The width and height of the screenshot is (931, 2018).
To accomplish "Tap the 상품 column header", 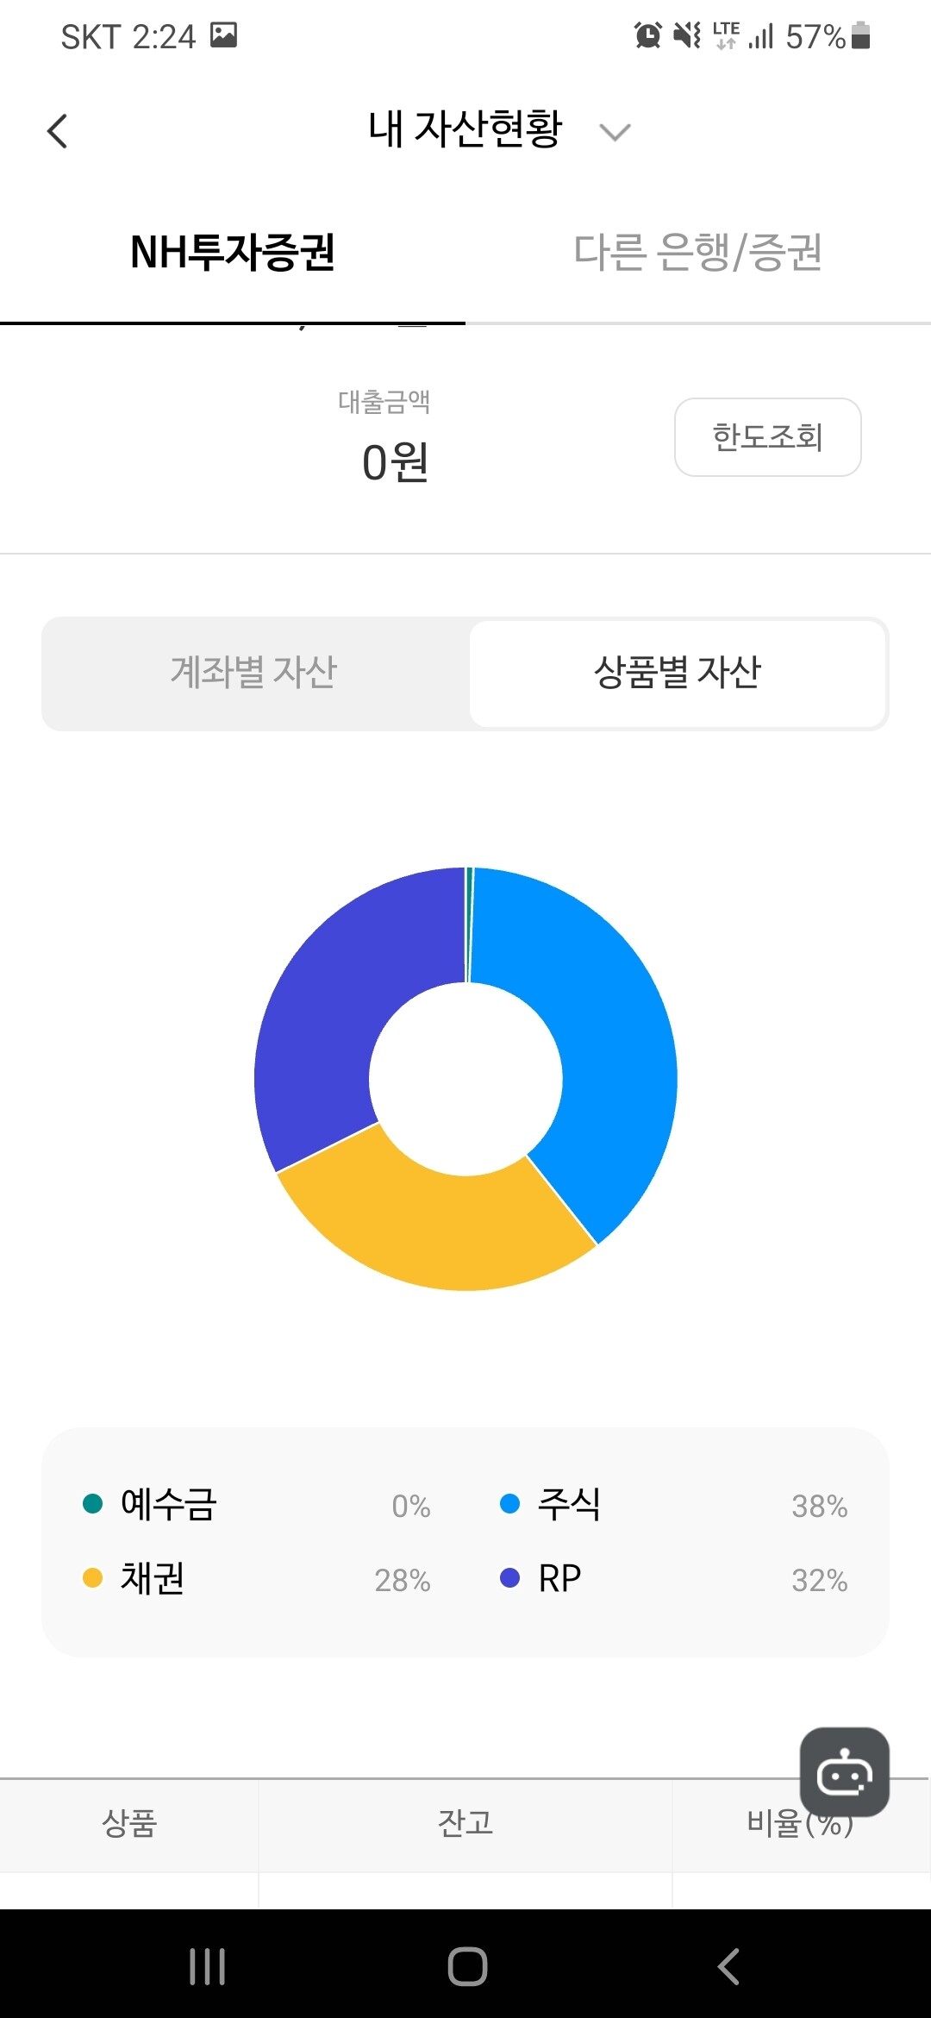I will point(129,1824).
